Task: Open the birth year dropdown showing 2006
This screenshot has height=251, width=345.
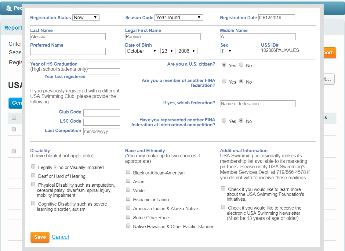Action: 187,51
